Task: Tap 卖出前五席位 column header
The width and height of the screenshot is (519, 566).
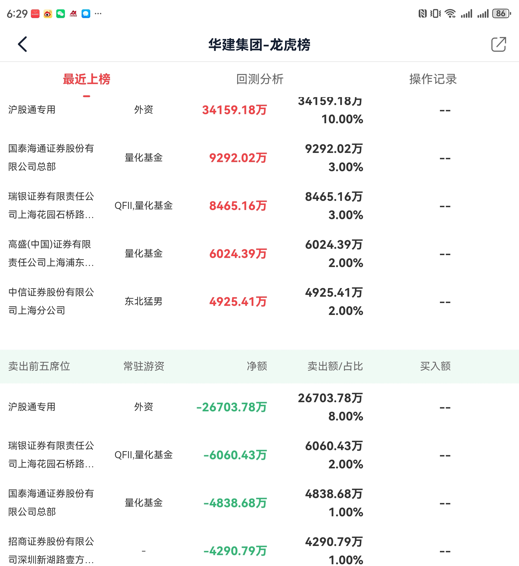Action: [39, 366]
